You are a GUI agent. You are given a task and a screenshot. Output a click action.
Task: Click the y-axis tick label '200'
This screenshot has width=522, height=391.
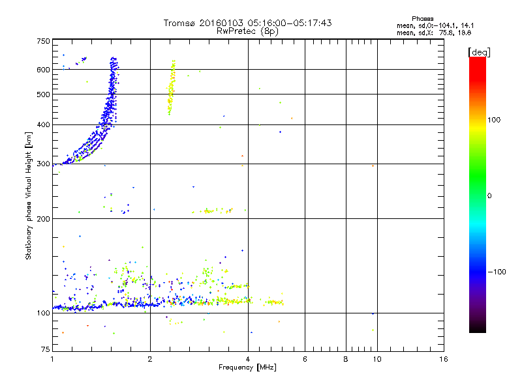point(43,219)
